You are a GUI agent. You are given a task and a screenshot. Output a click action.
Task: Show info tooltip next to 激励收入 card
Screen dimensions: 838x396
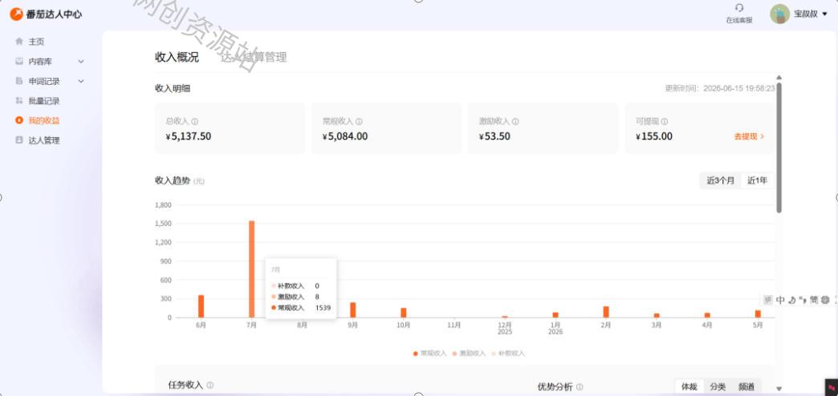coord(515,122)
